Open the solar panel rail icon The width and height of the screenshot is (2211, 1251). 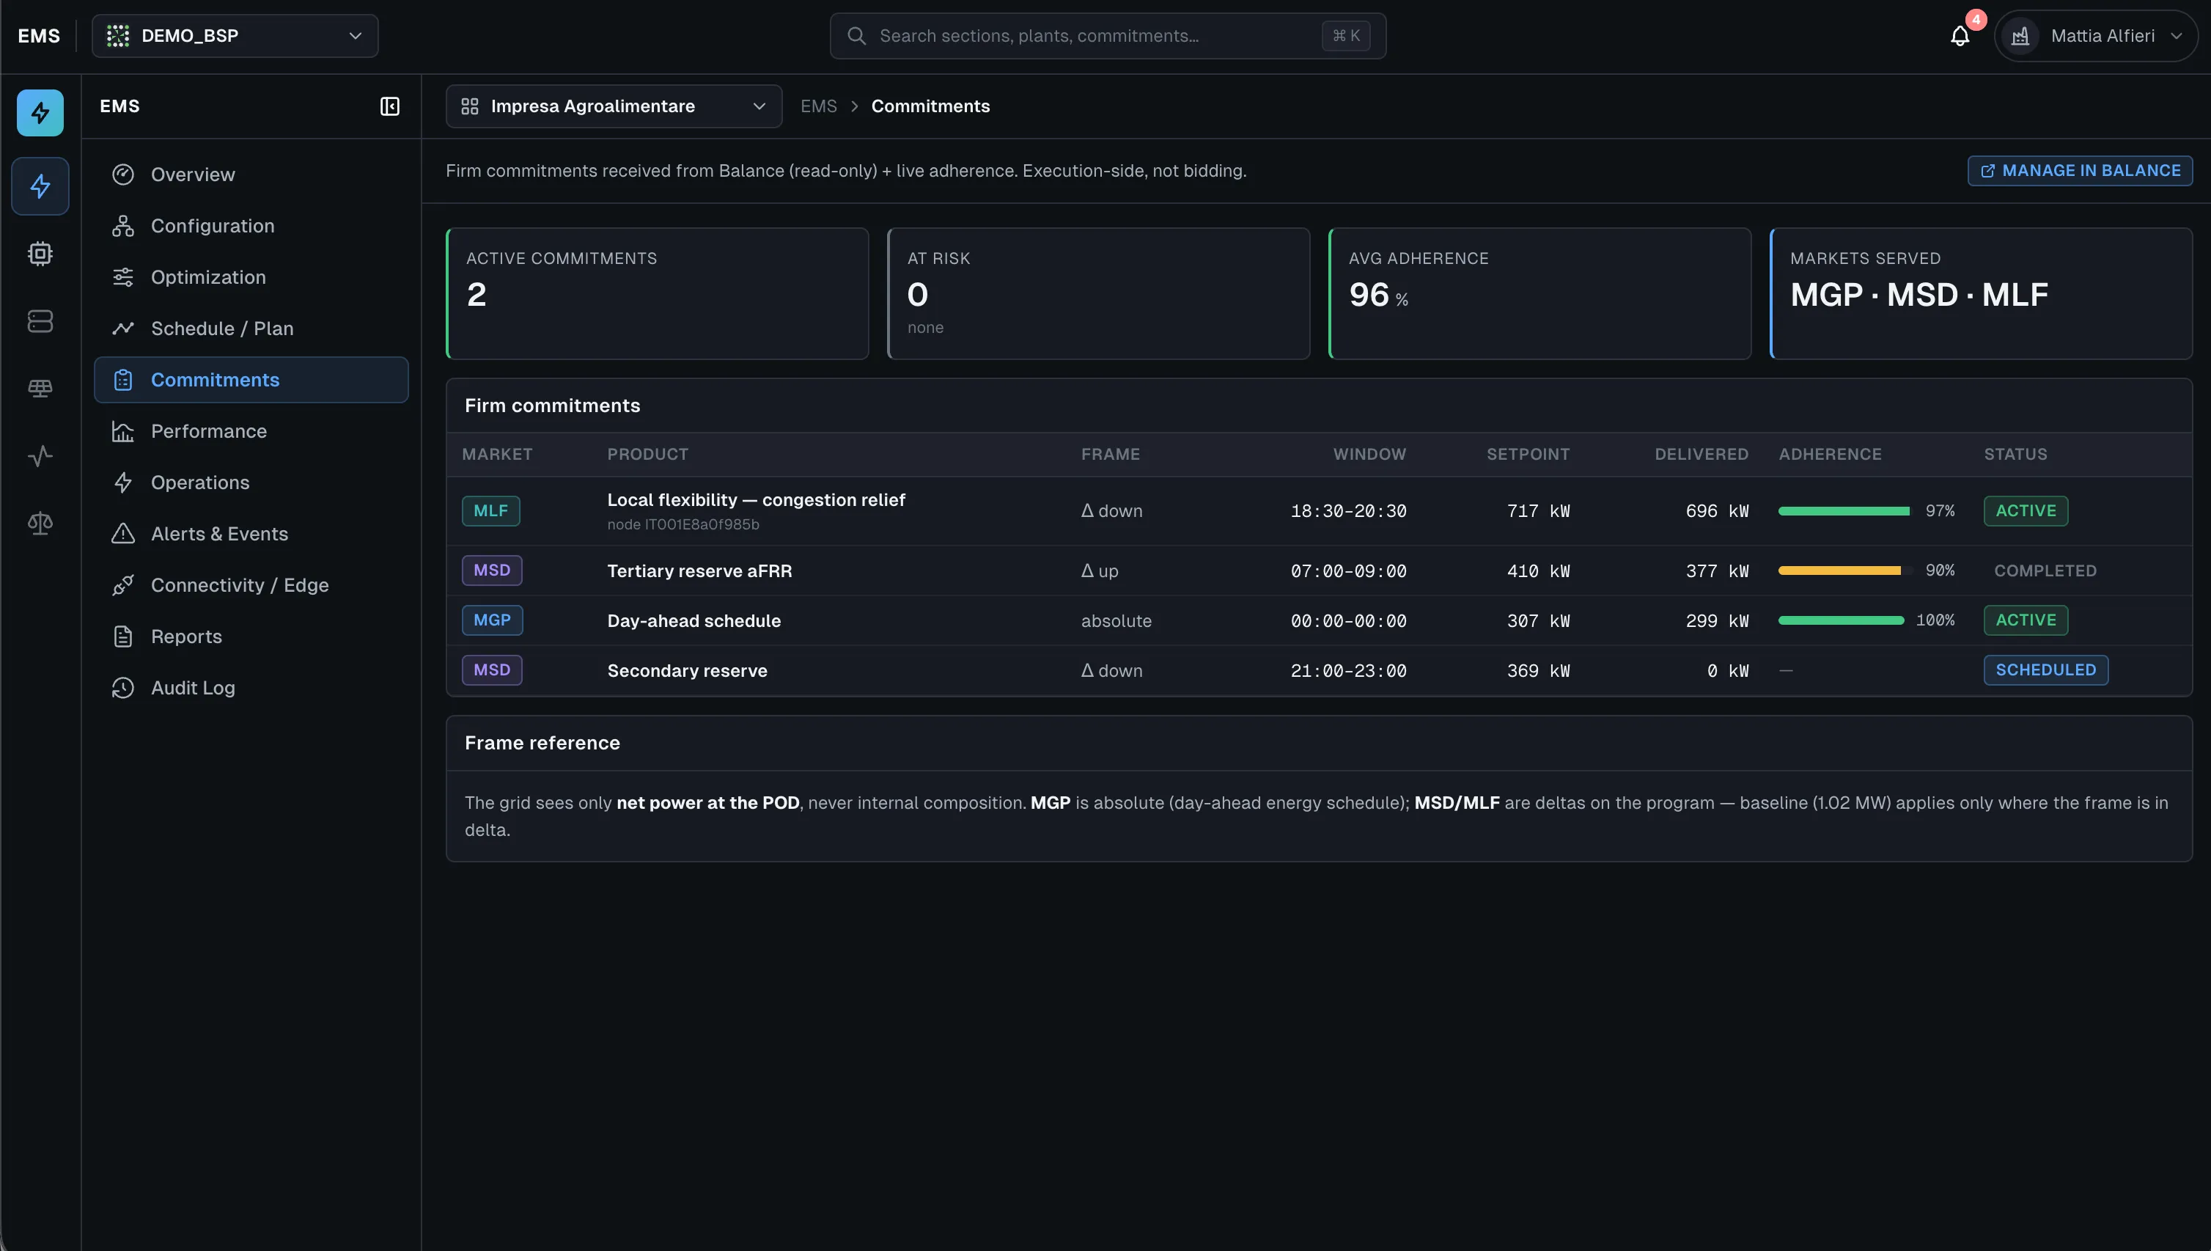[x=40, y=389]
